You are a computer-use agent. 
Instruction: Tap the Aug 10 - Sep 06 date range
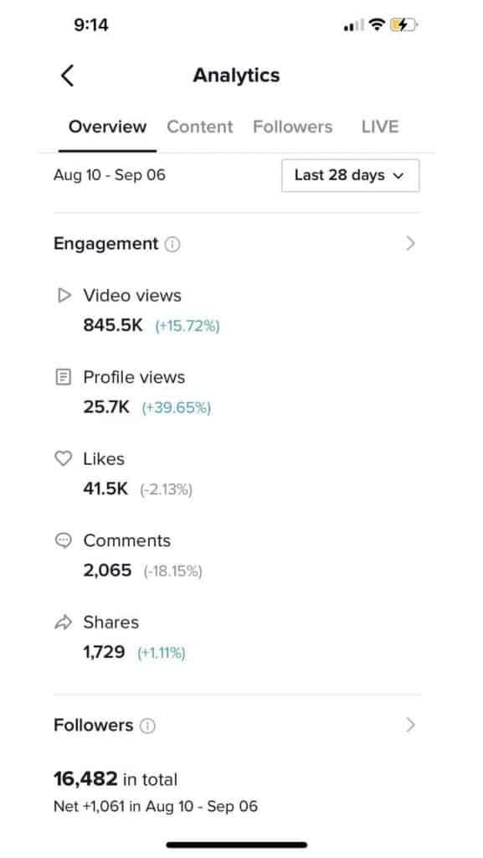110,175
